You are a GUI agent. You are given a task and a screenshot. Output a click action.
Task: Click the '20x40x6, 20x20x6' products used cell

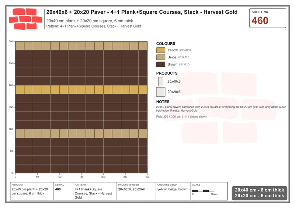click(132, 189)
